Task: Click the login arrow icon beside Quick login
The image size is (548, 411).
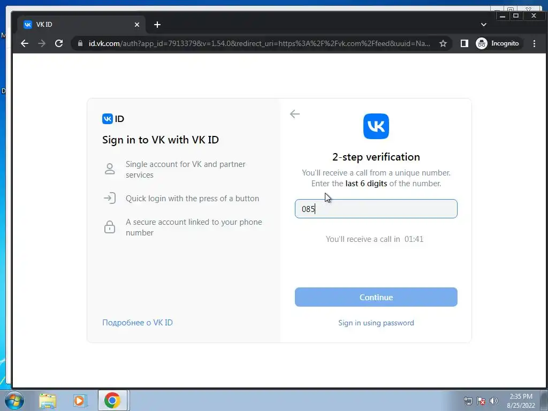Action: 110,198
